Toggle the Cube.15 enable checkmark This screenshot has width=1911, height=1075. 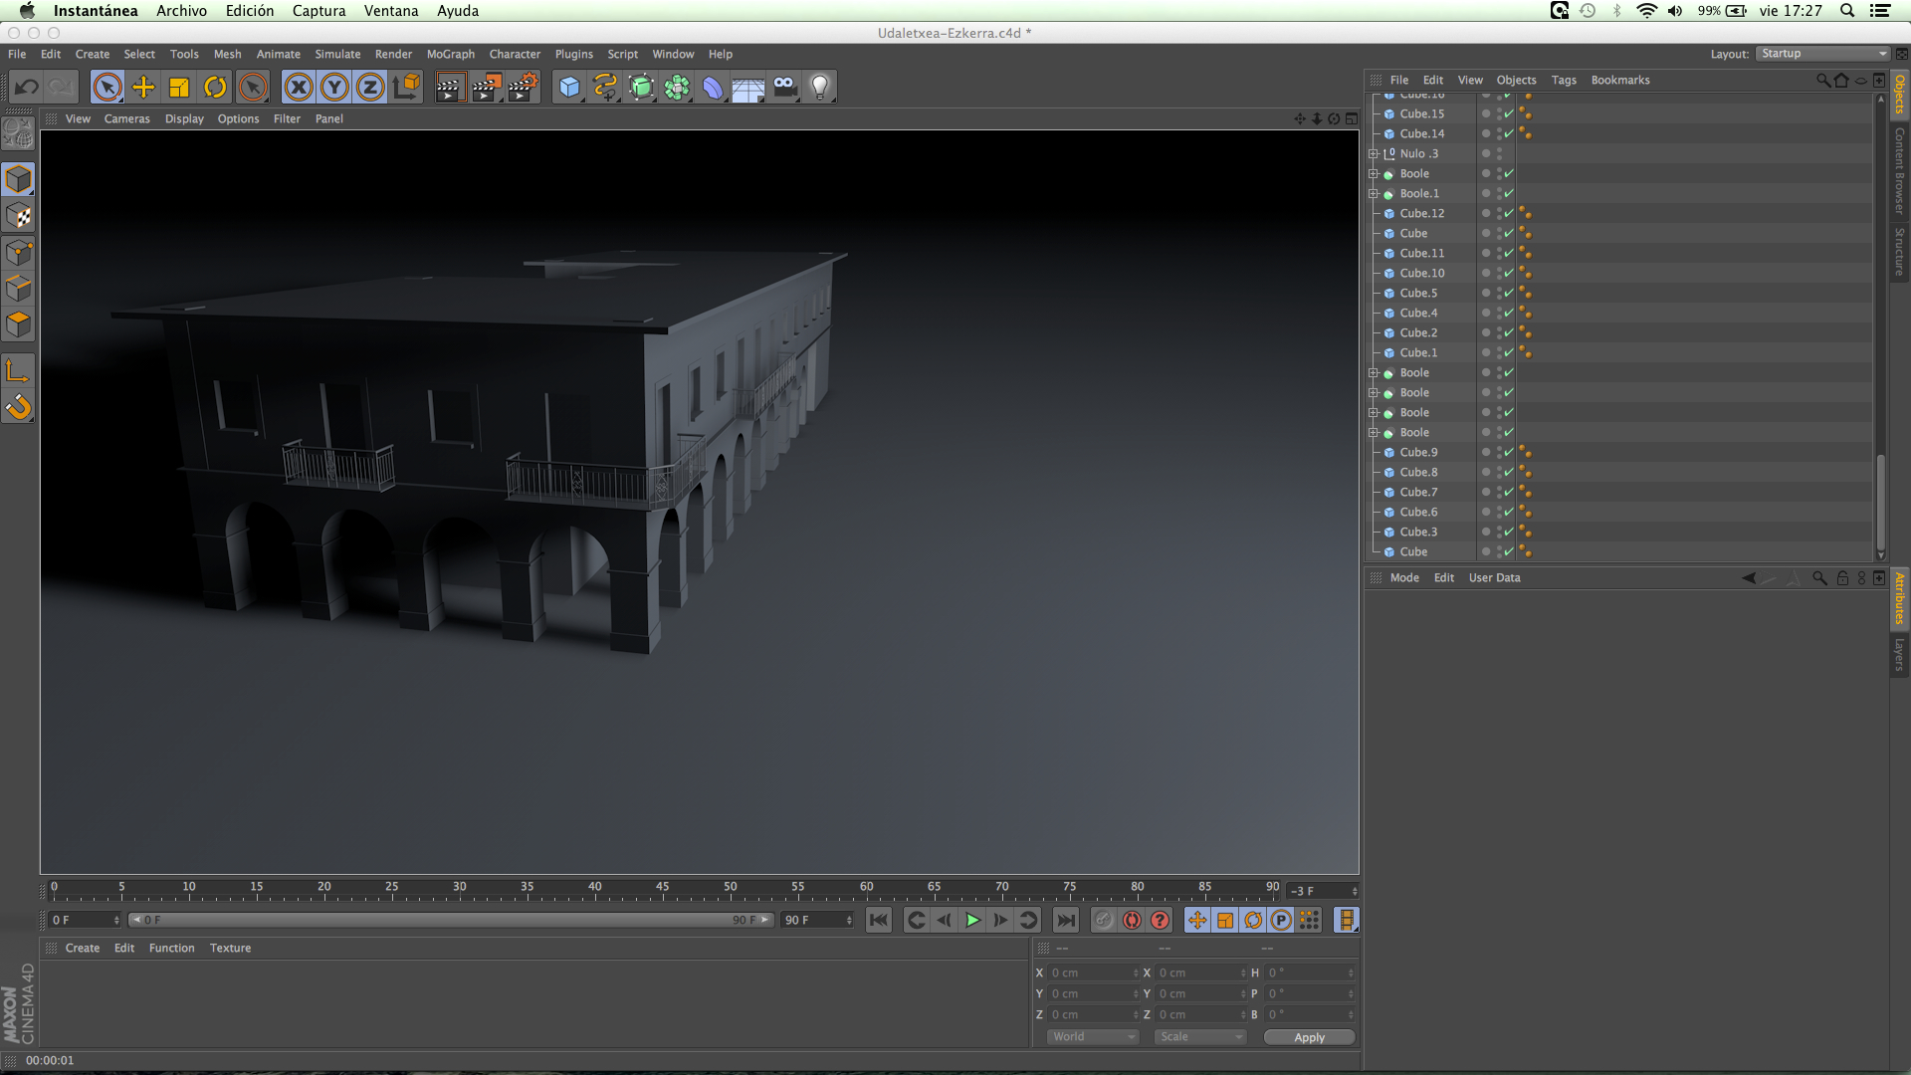(1509, 113)
